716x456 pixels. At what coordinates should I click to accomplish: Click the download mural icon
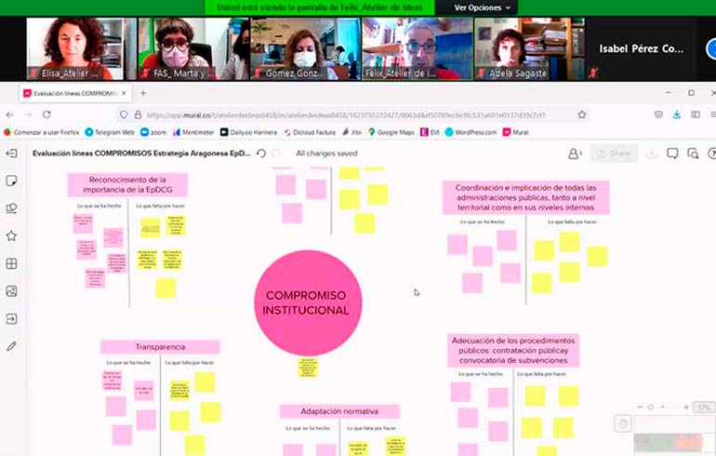[x=651, y=154]
